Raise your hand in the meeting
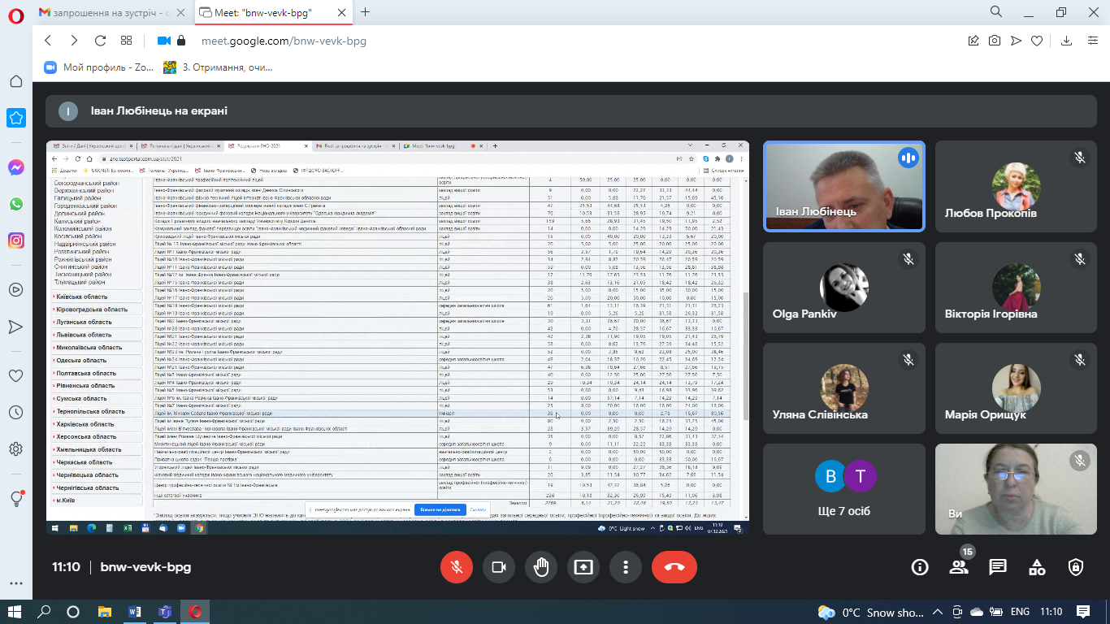Screen dimensions: 1110x624 (541, 567)
